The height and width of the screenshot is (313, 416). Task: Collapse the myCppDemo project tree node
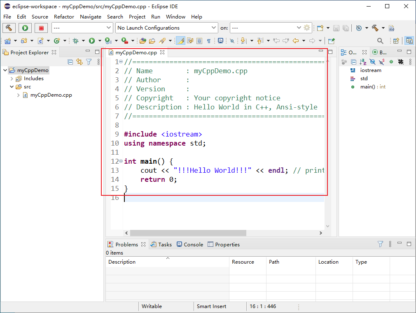click(5, 70)
